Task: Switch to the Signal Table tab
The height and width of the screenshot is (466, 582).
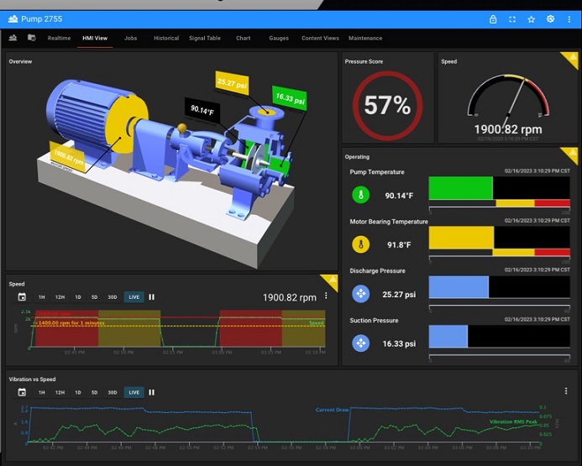Action: [x=205, y=38]
